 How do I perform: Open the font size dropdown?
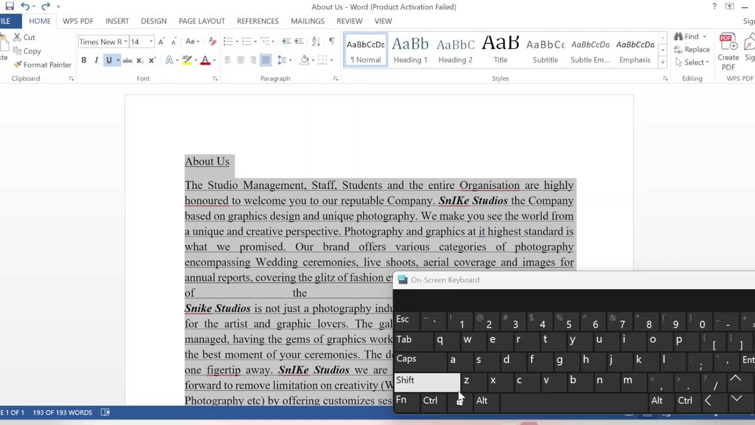point(150,42)
